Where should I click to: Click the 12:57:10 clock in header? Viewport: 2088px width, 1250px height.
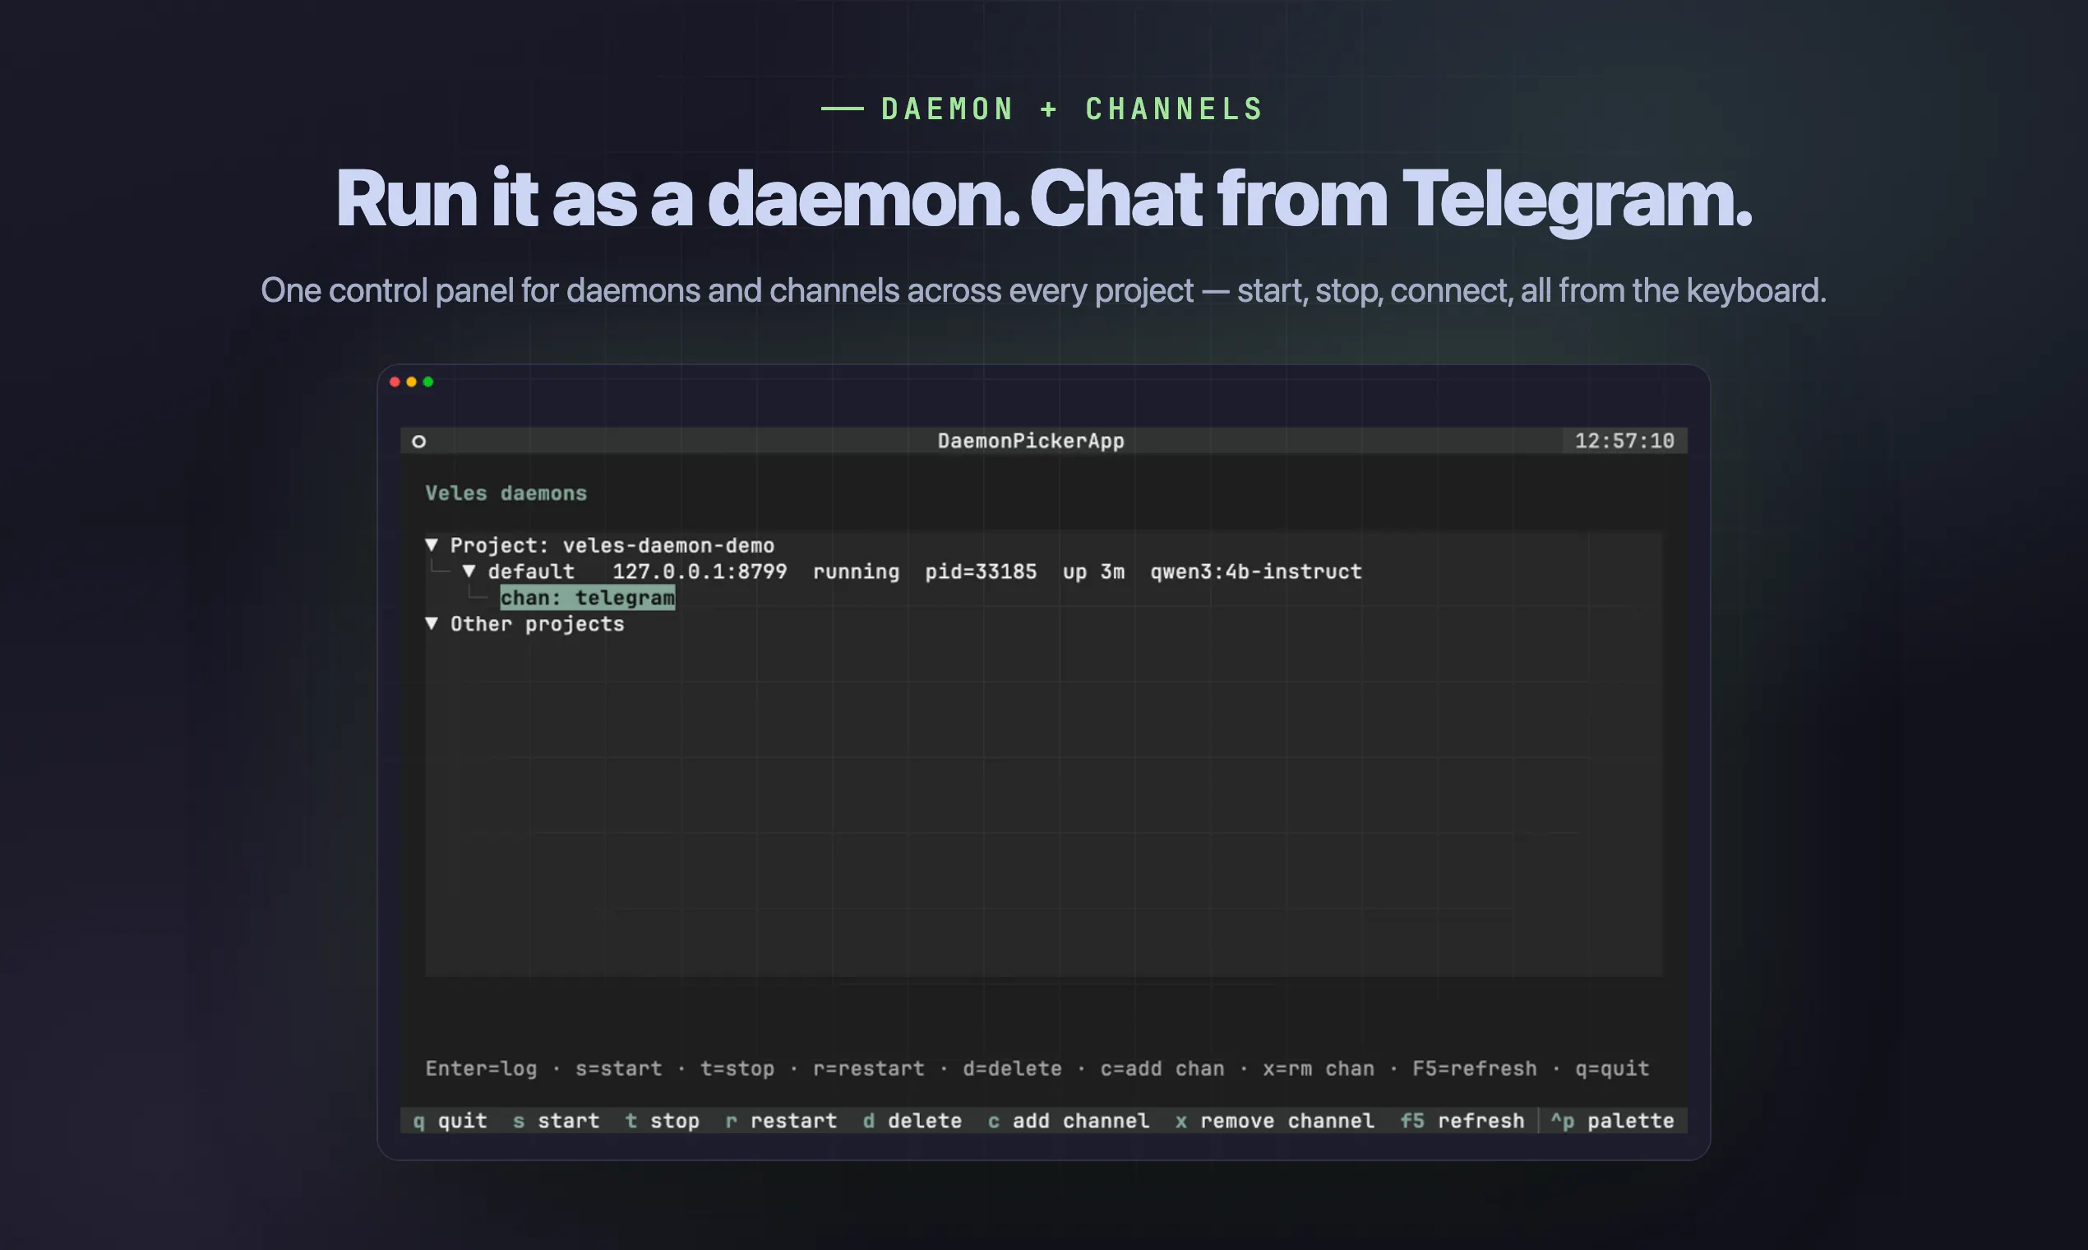tap(1624, 441)
